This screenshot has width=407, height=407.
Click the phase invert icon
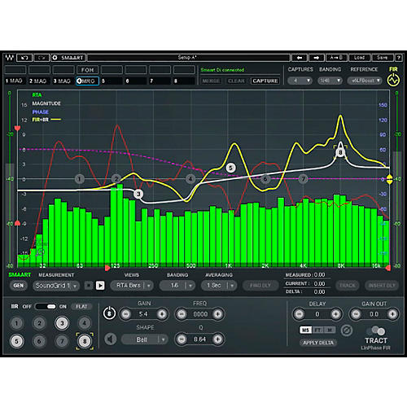[x=347, y=330]
